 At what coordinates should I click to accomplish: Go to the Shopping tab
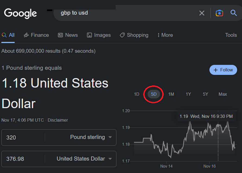coord(134,35)
